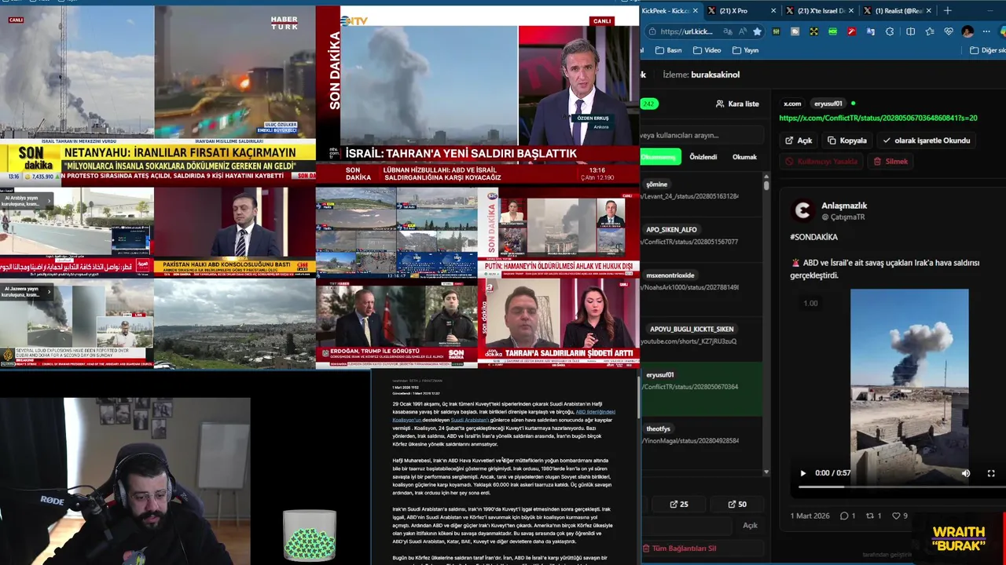
Task: Open the browser Extensions puzzle icon
Action: (x=890, y=31)
